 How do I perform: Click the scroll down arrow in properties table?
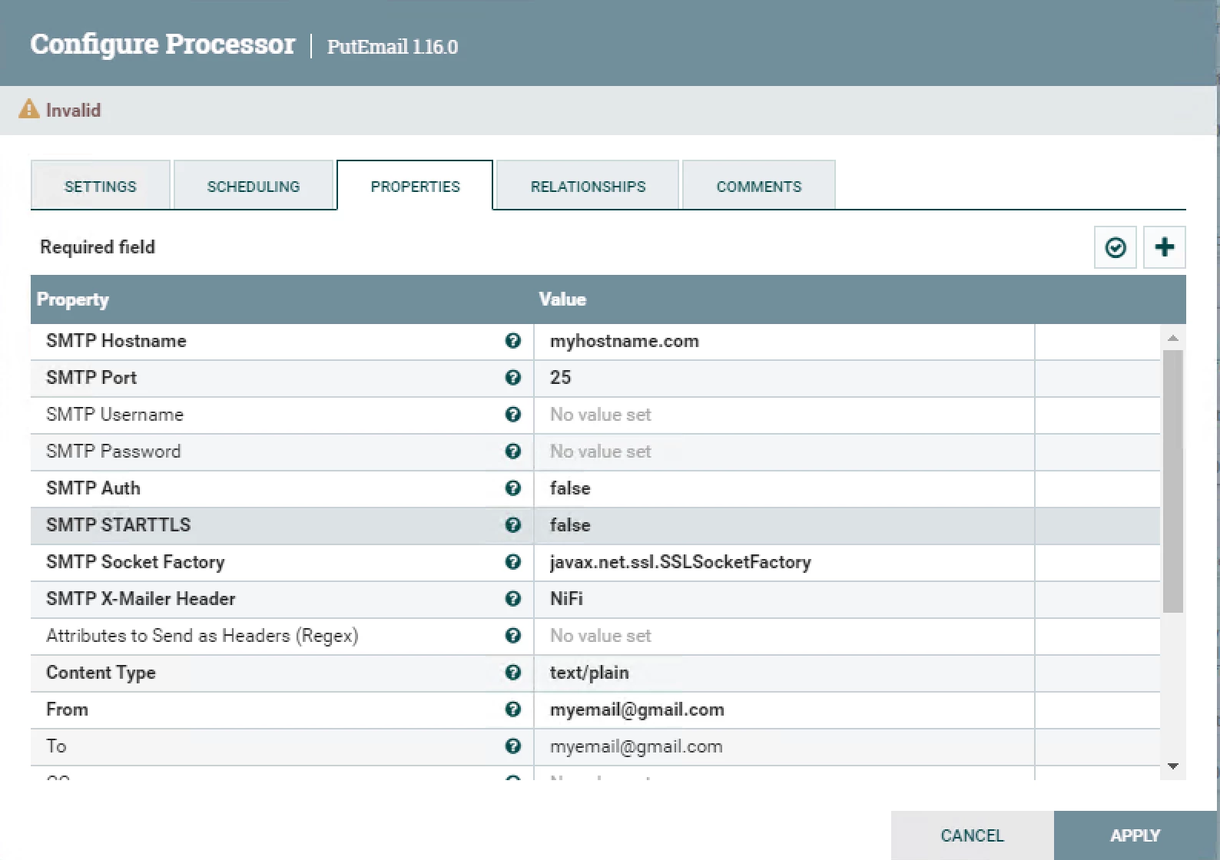click(1173, 766)
